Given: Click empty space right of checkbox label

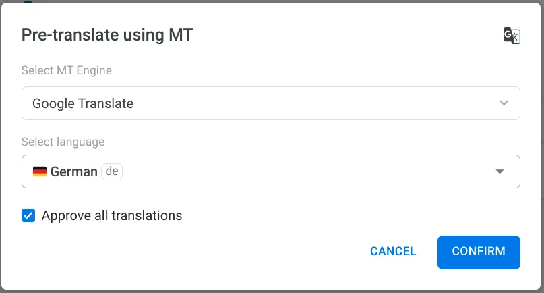Looking at the screenshot, I should pos(337,216).
